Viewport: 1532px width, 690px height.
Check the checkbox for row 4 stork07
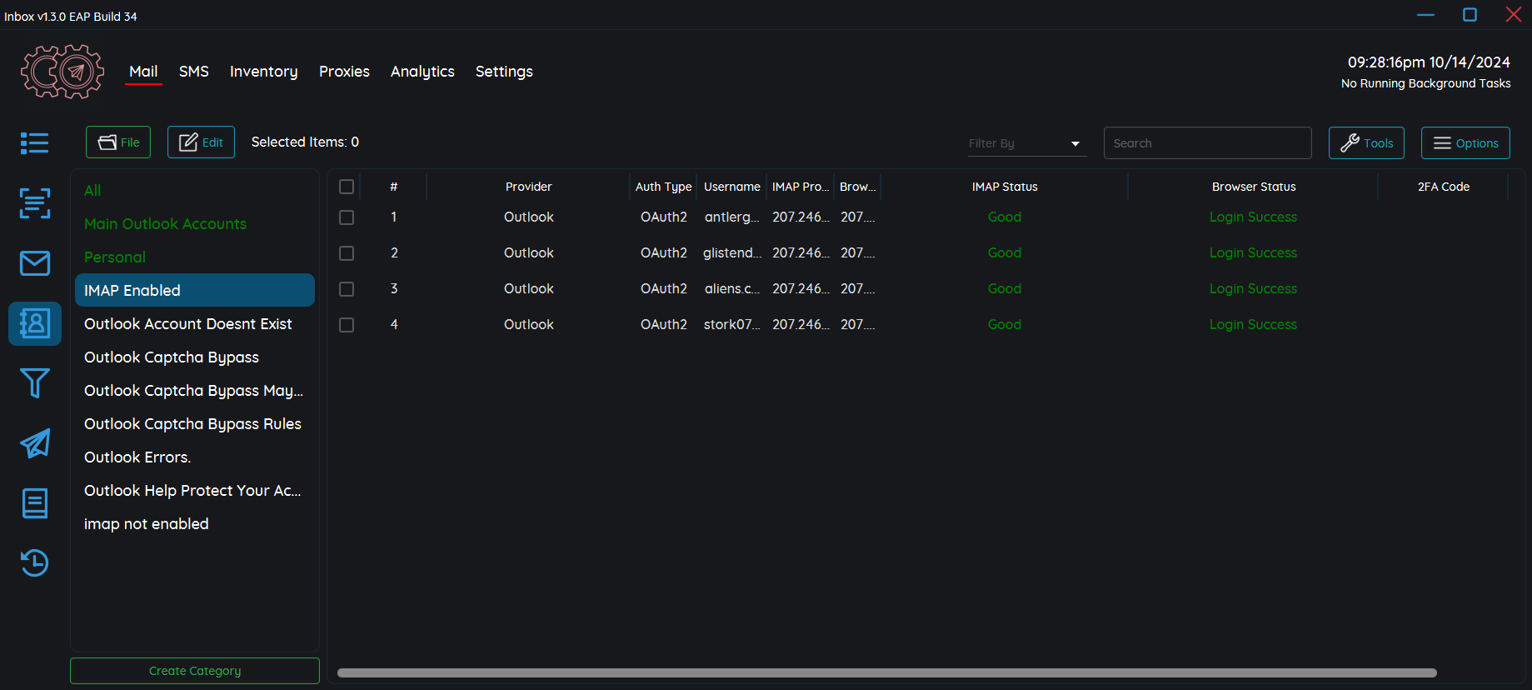pos(347,325)
